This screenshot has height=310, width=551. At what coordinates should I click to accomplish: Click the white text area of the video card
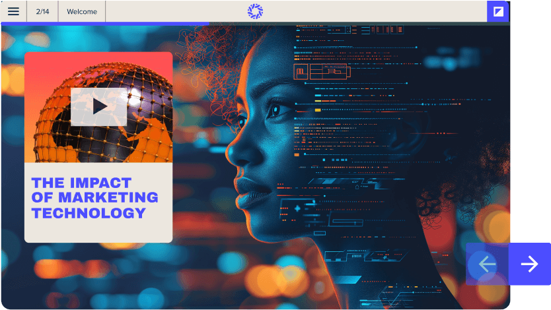pyautogui.click(x=98, y=232)
